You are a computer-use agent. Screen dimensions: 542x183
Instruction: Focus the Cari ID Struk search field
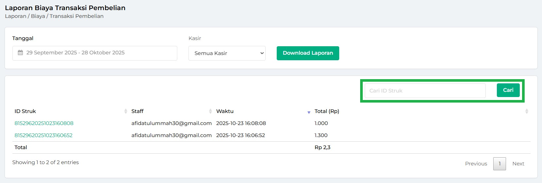click(x=425, y=91)
